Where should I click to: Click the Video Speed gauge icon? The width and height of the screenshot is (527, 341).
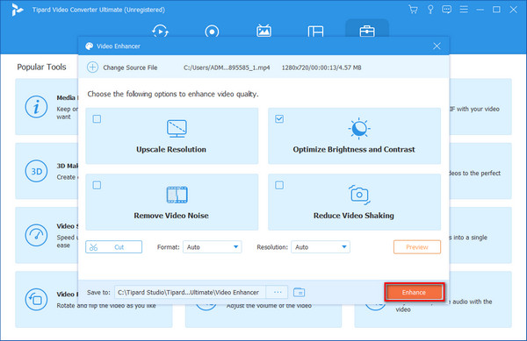tap(36, 236)
